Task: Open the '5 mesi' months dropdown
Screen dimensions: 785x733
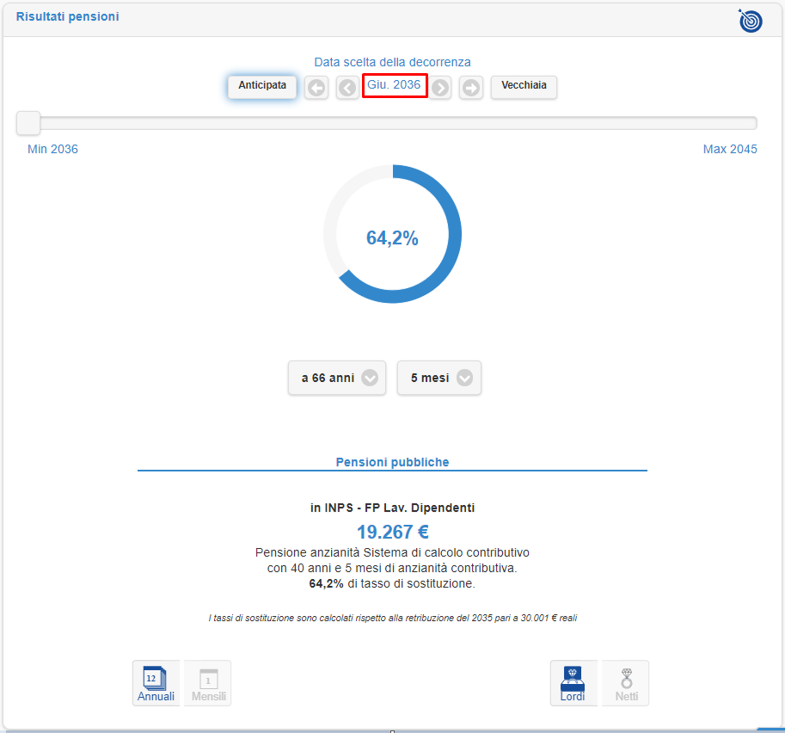Action: (x=439, y=378)
